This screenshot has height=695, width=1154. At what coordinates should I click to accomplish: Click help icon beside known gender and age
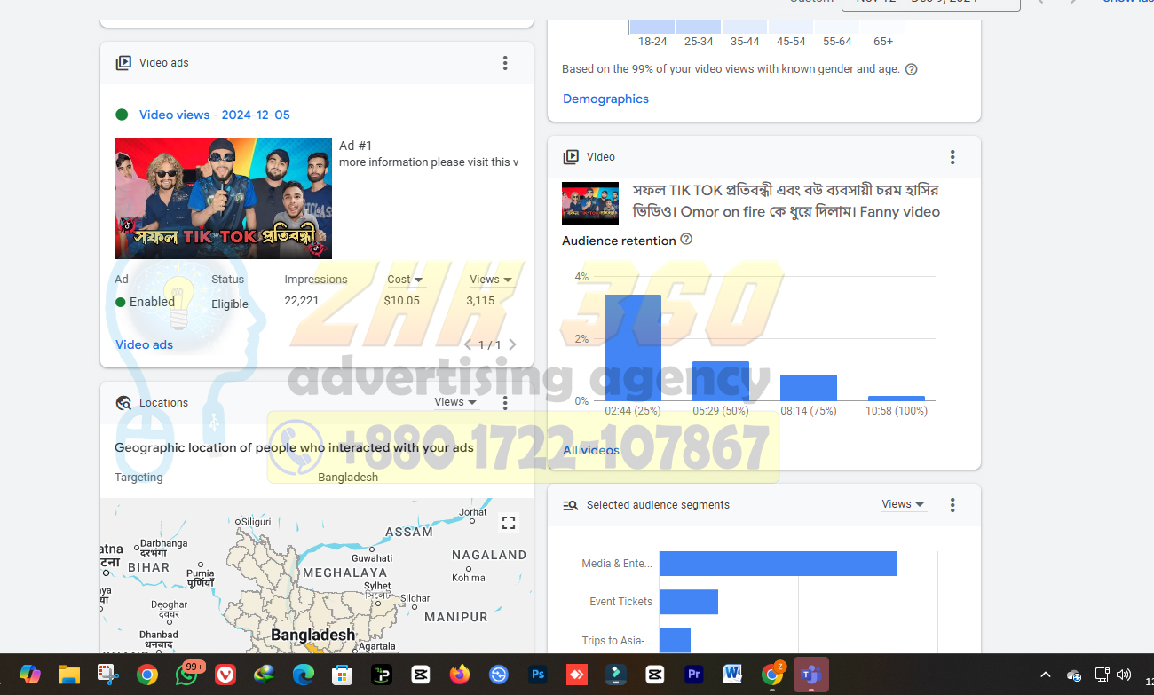pos(911,69)
